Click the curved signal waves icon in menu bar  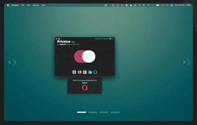(x=135, y=5)
